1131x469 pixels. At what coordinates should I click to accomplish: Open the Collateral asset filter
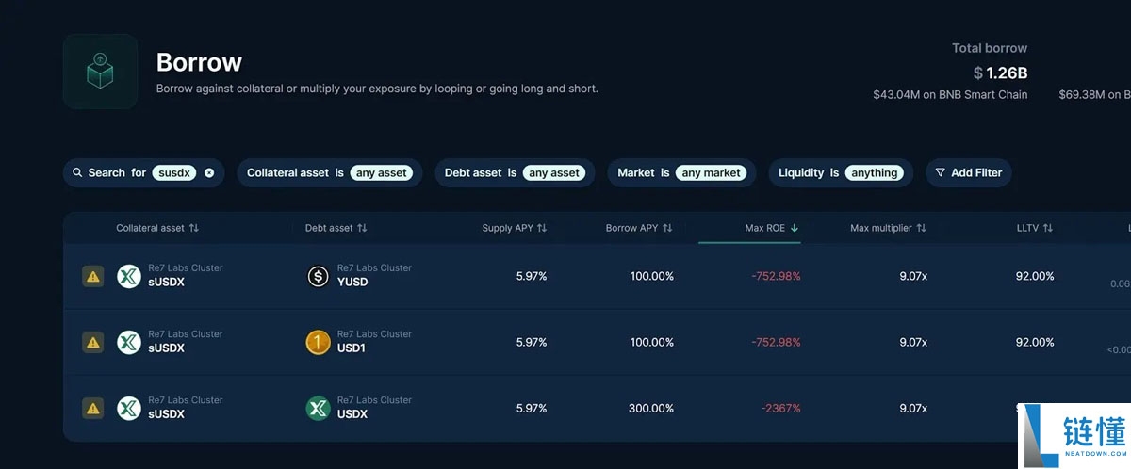coord(330,173)
